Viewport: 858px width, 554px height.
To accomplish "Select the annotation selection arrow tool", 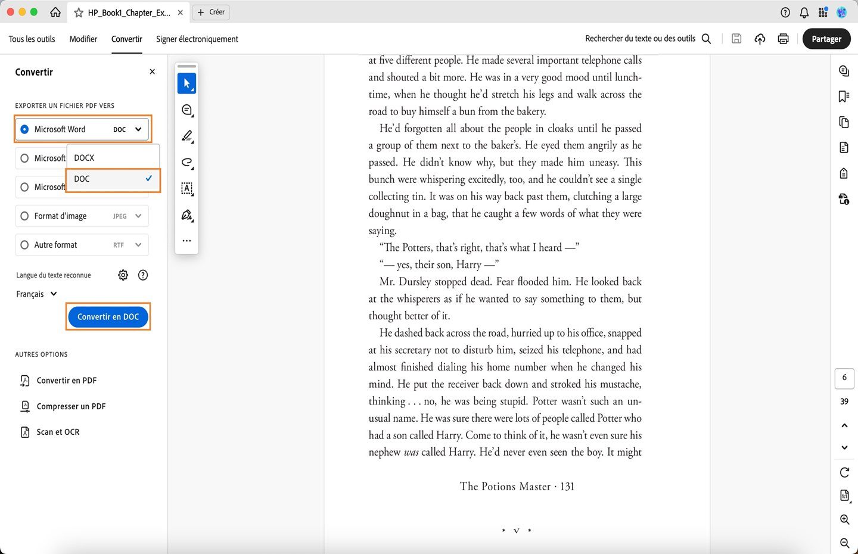I will tap(186, 83).
